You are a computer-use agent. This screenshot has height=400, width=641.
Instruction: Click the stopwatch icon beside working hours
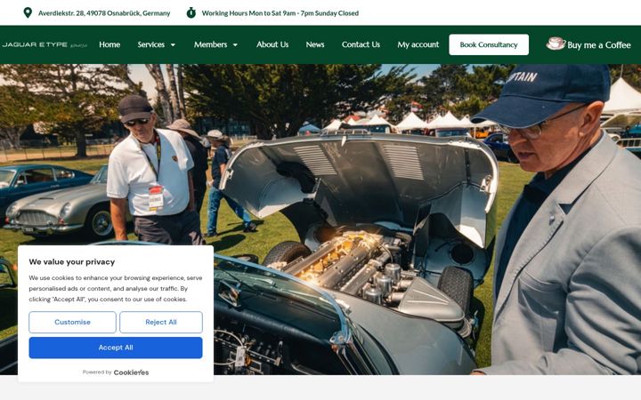(191, 12)
